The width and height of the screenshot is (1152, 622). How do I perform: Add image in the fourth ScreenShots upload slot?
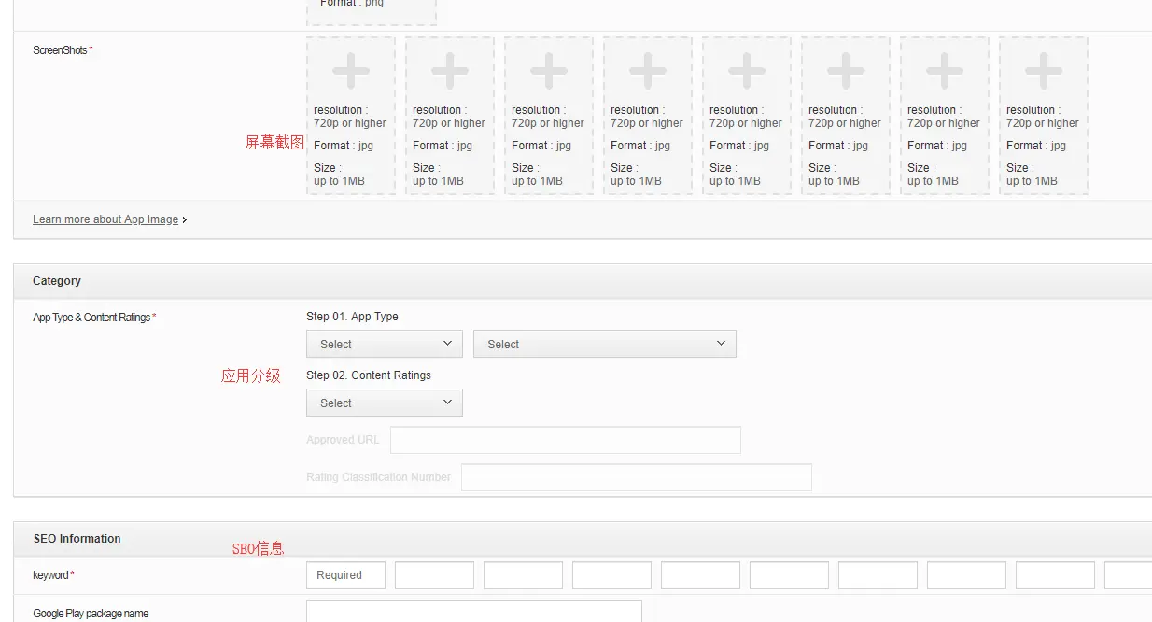648,116
